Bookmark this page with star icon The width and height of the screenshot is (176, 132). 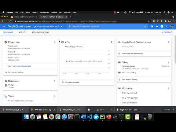pyautogui.click(x=149, y=21)
